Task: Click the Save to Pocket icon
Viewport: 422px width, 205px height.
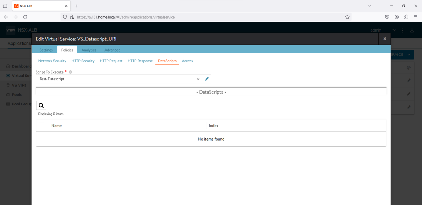Action: point(387,17)
